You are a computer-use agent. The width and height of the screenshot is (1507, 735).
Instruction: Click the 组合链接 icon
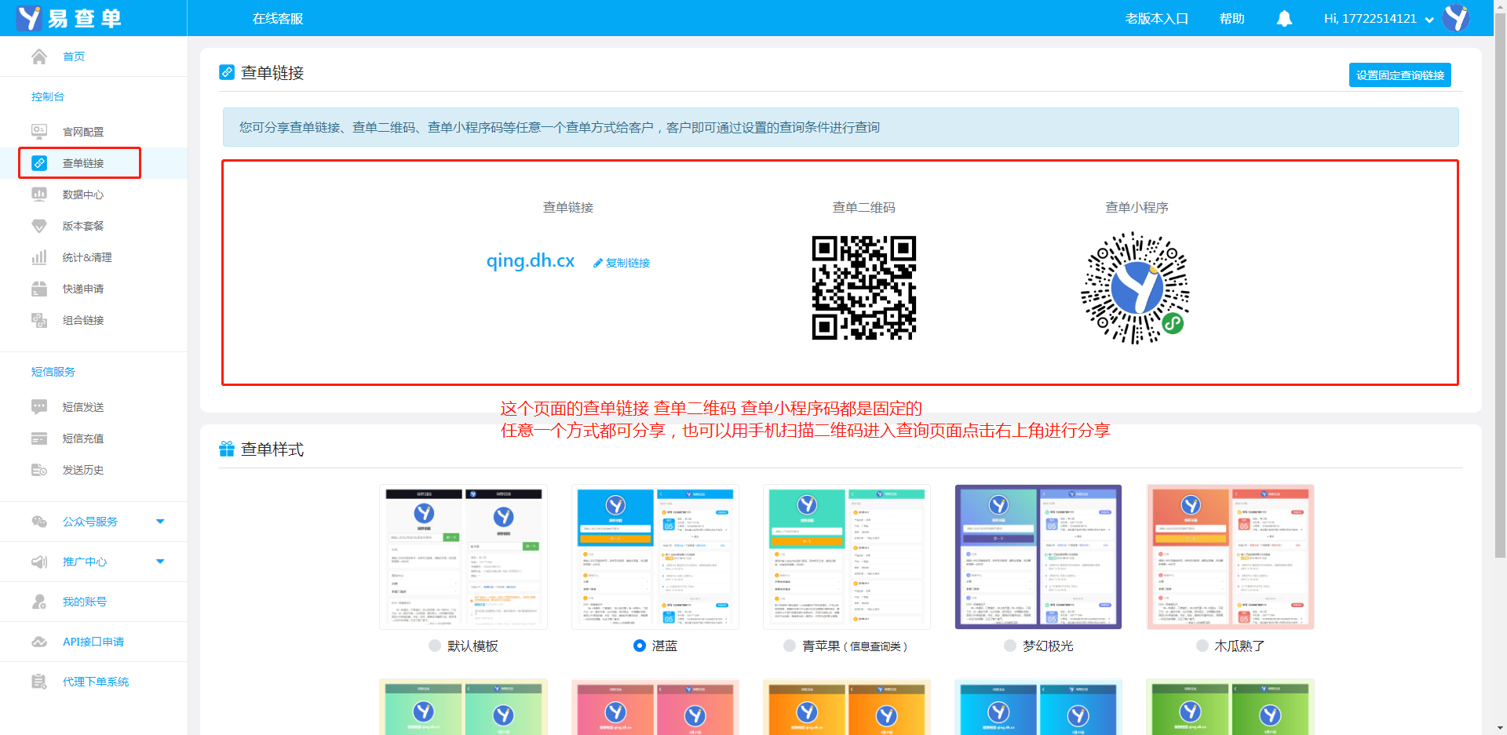[39, 320]
